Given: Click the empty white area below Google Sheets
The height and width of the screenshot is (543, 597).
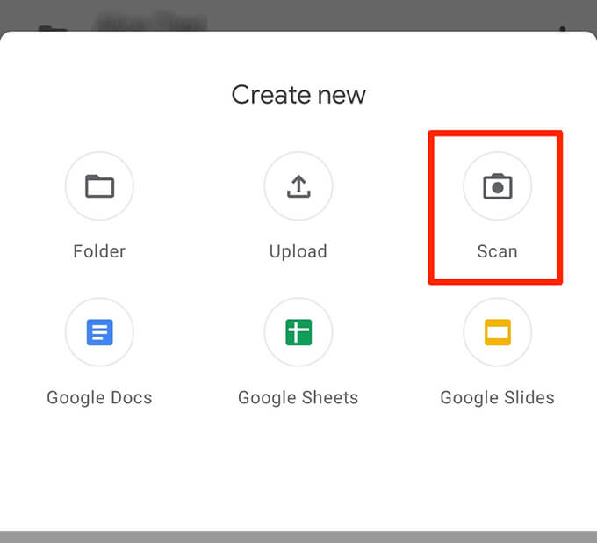Looking at the screenshot, I should (x=298, y=468).
